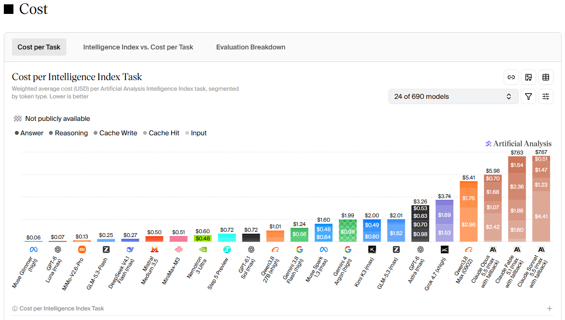Click MiniMax waveform logo
Screen dimensions: 565x320
coord(179,249)
